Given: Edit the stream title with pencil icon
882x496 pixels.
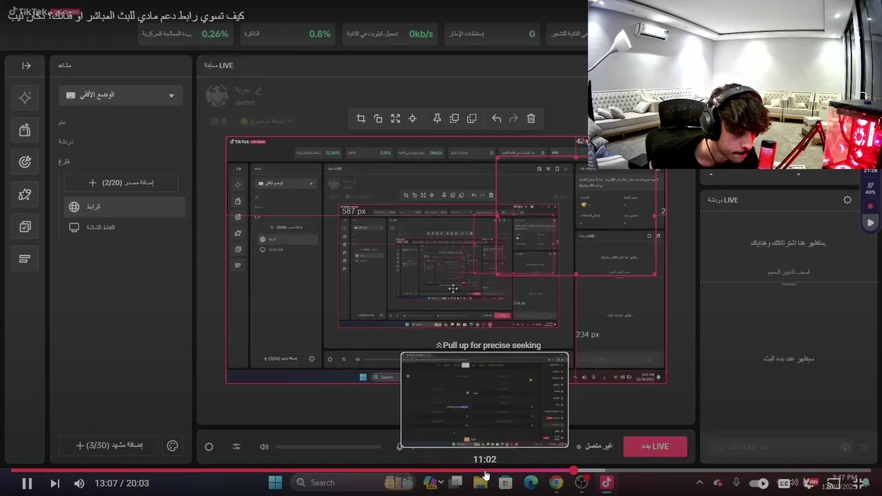Looking at the screenshot, I should pos(258,90).
